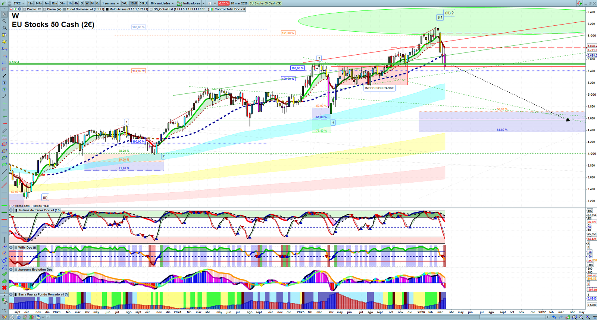Viewport: 597px width, 320px height.
Task: Open the list icon after Precio
Action: (x=39, y=9)
